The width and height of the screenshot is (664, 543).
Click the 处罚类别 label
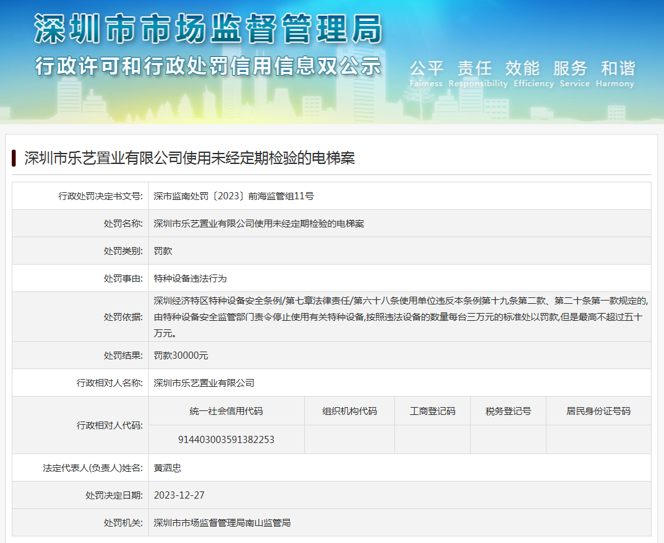click(123, 251)
